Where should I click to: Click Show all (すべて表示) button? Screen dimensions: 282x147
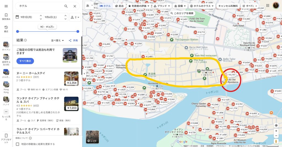[x=25, y=61]
